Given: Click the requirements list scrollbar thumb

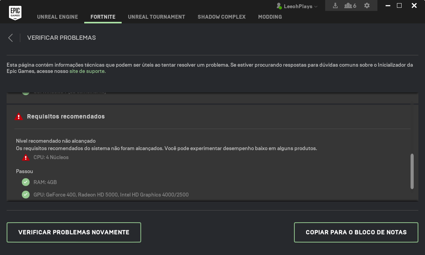Looking at the screenshot, I should click(x=412, y=171).
